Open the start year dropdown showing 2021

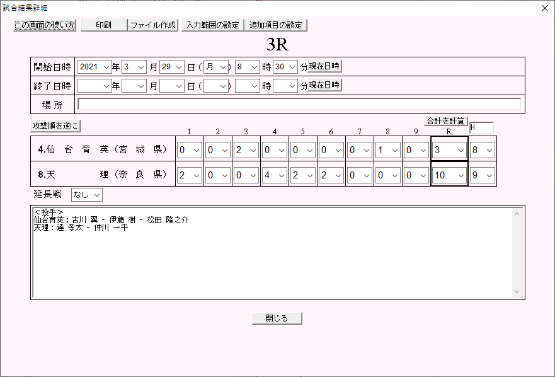pos(94,67)
